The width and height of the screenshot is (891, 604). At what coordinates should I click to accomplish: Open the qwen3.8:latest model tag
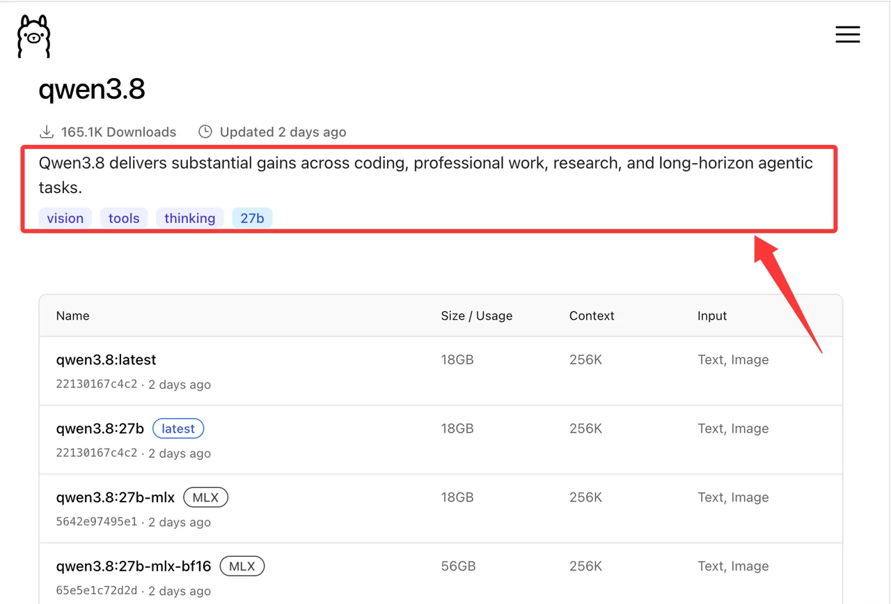[107, 360]
